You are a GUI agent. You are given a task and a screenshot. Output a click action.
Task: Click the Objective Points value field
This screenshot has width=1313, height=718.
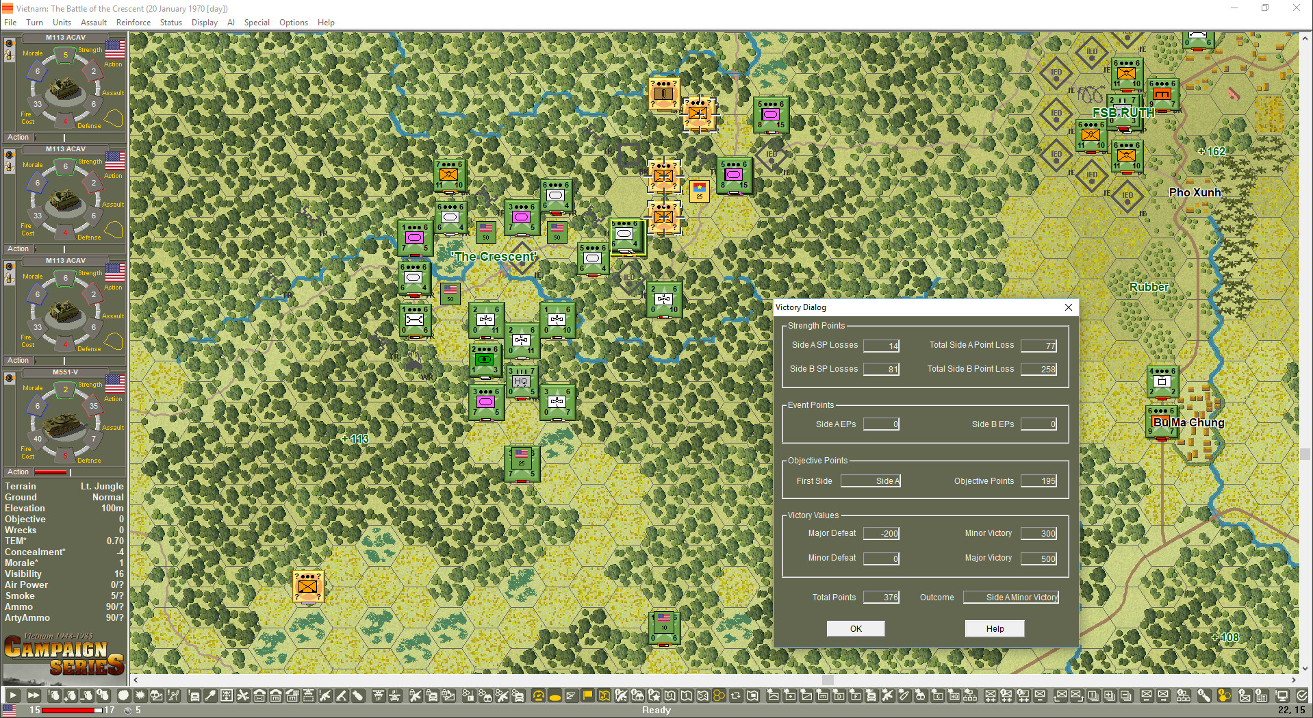click(x=1038, y=481)
